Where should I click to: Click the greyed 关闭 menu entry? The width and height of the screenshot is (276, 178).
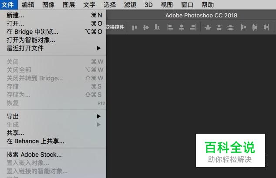pyautogui.click(x=53, y=62)
